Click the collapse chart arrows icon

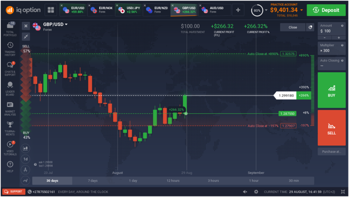(x=26, y=37)
